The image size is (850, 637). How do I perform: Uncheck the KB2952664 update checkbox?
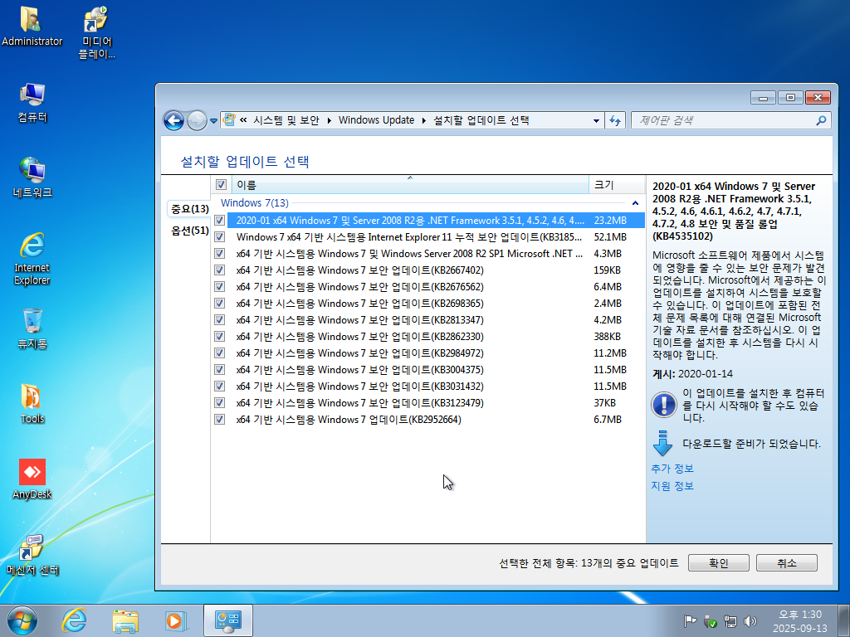(x=219, y=419)
